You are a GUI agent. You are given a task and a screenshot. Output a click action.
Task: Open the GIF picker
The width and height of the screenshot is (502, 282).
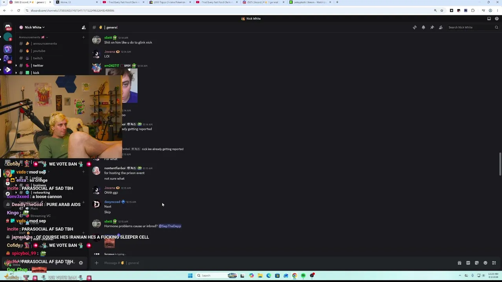[x=468, y=263]
